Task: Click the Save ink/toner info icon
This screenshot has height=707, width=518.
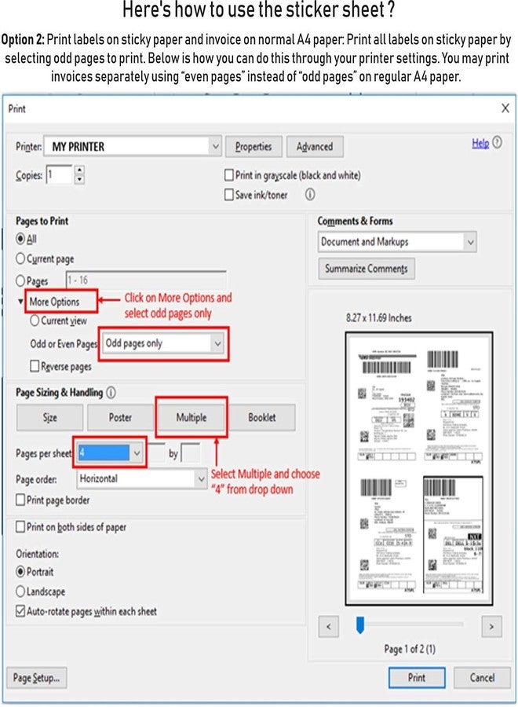Action: [x=310, y=194]
